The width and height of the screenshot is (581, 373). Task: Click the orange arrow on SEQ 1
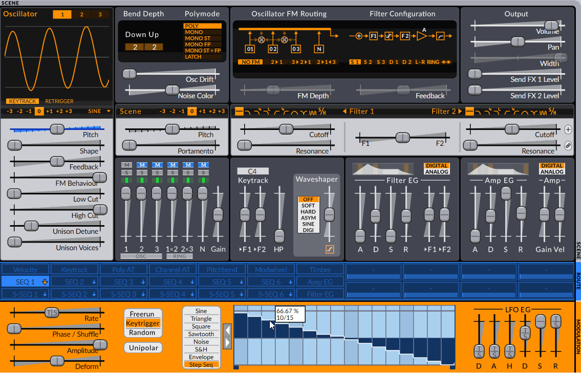coord(45,282)
